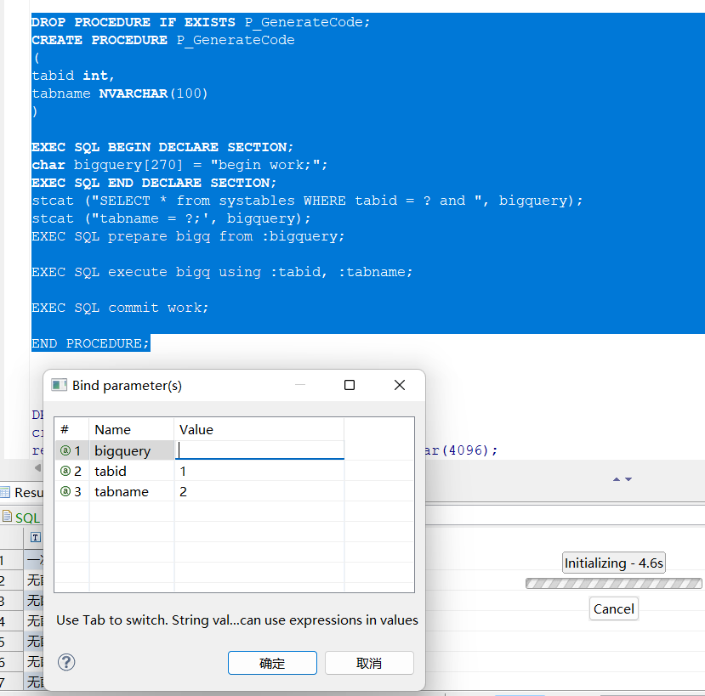Screen dimensions: 705x696
Task: Select the tabname parameter name cell
Action: [x=132, y=491]
